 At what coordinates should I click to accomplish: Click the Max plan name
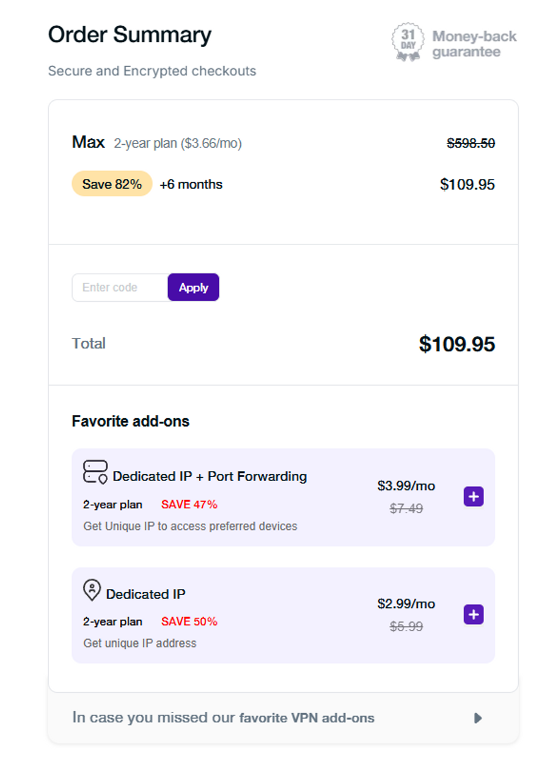pos(89,142)
